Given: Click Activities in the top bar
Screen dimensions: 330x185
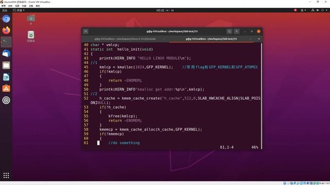Looking at the screenshot, I should 5,10.
